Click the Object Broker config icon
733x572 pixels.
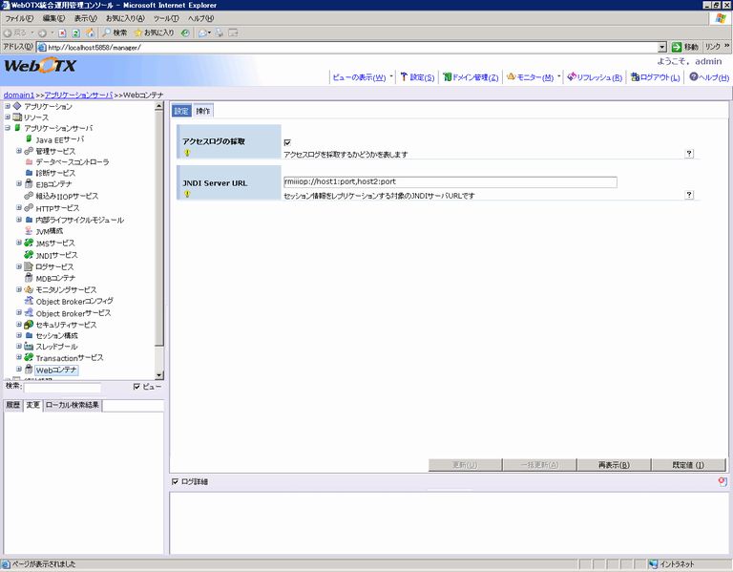click(30, 302)
